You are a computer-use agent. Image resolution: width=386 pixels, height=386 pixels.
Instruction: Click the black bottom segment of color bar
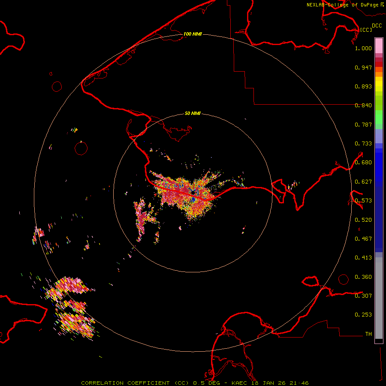point(379,341)
